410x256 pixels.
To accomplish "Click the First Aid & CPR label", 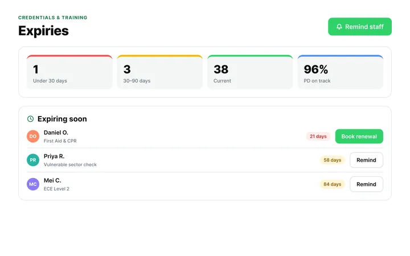I will [60, 141].
